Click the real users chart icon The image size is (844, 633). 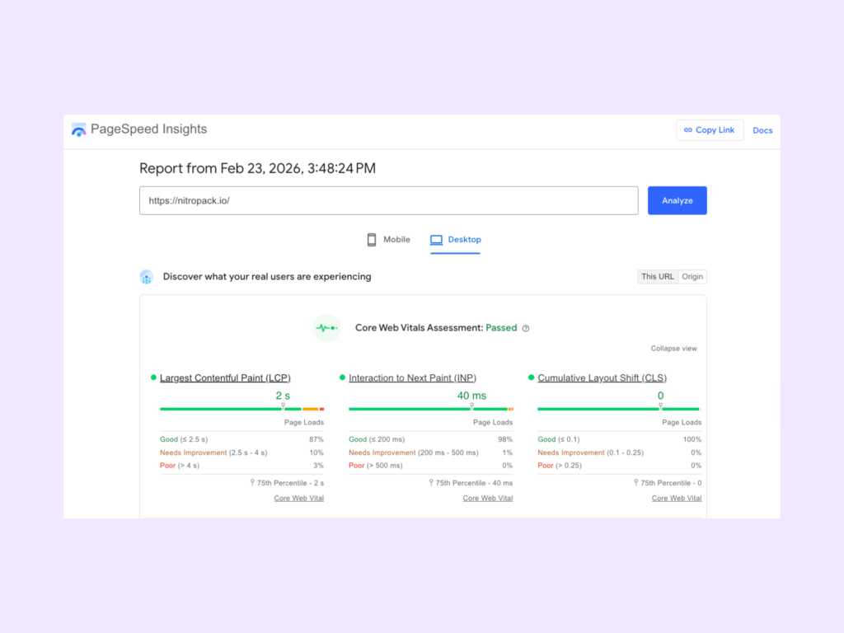147,277
